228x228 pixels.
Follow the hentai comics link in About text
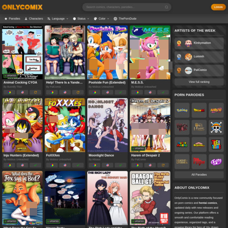(208, 203)
